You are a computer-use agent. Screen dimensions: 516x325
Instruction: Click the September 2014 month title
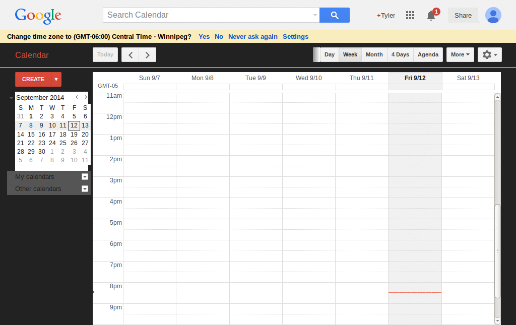(40, 97)
